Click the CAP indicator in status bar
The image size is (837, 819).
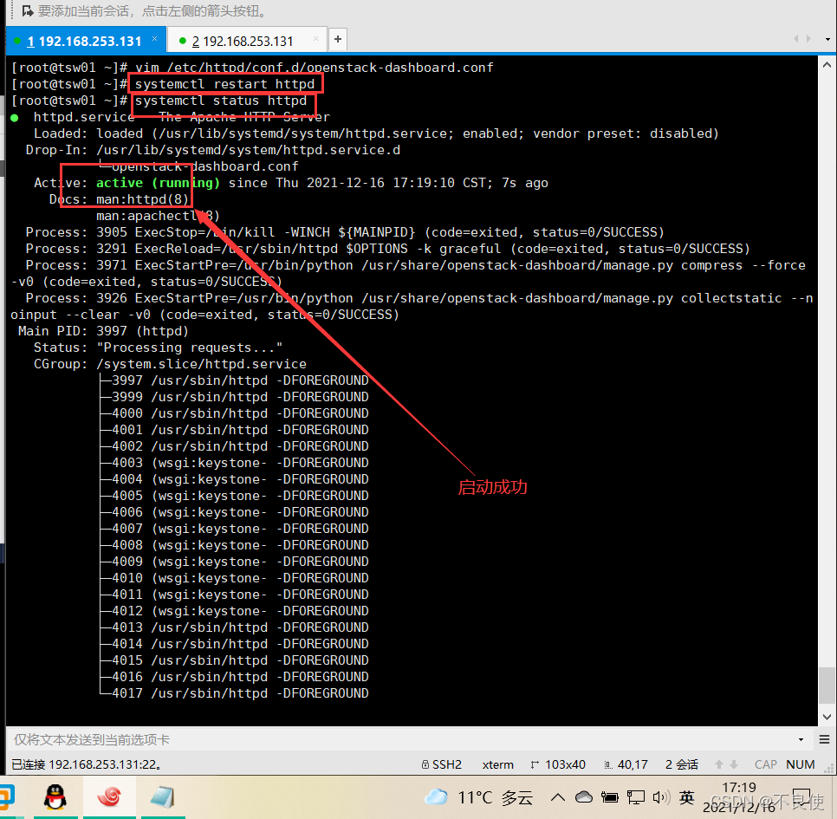click(x=765, y=764)
